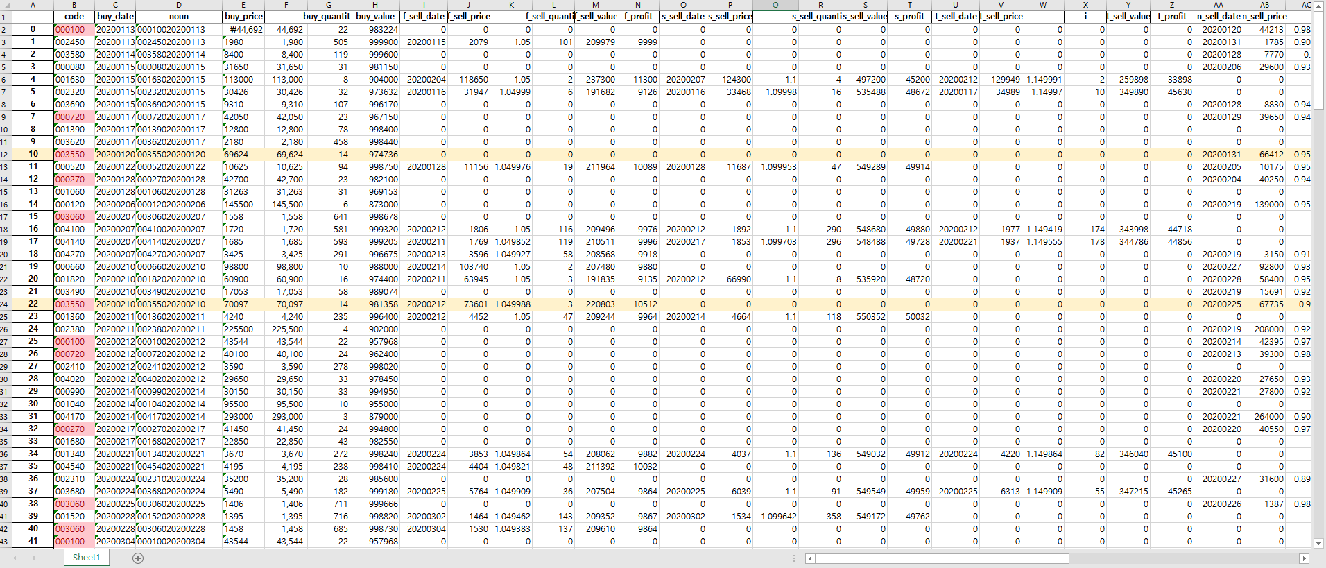Click the 'f_sell_date' header cell

click(424, 17)
